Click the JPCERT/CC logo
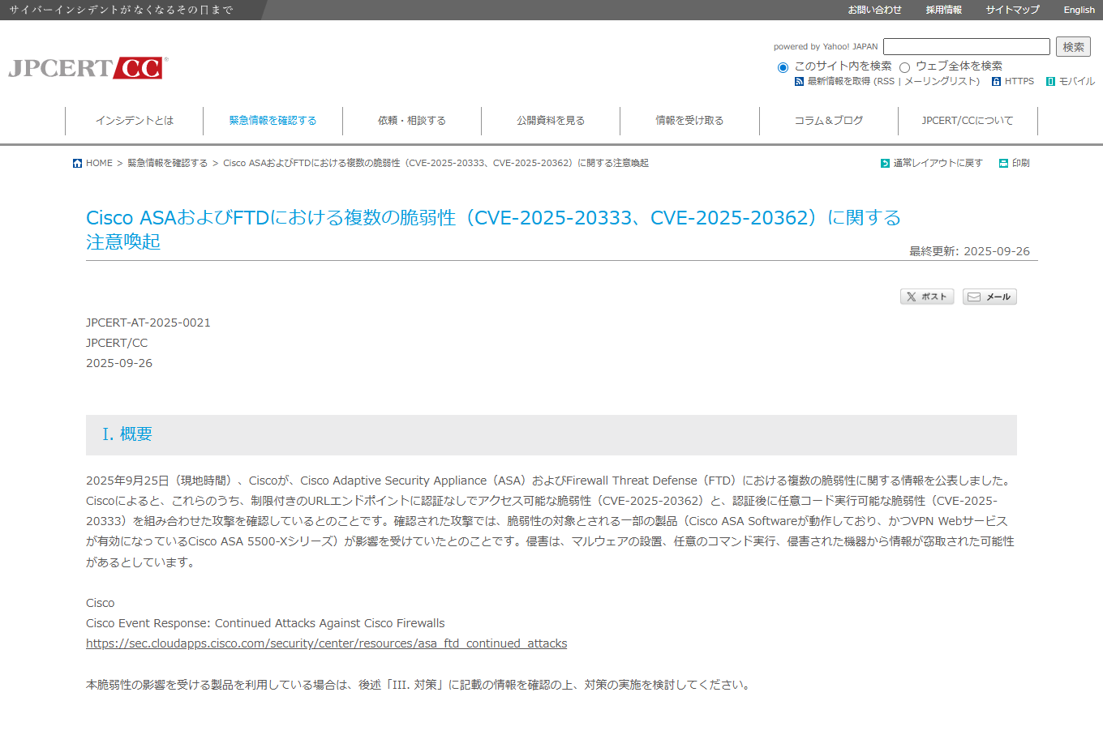The width and height of the screenshot is (1103, 735). (88, 68)
